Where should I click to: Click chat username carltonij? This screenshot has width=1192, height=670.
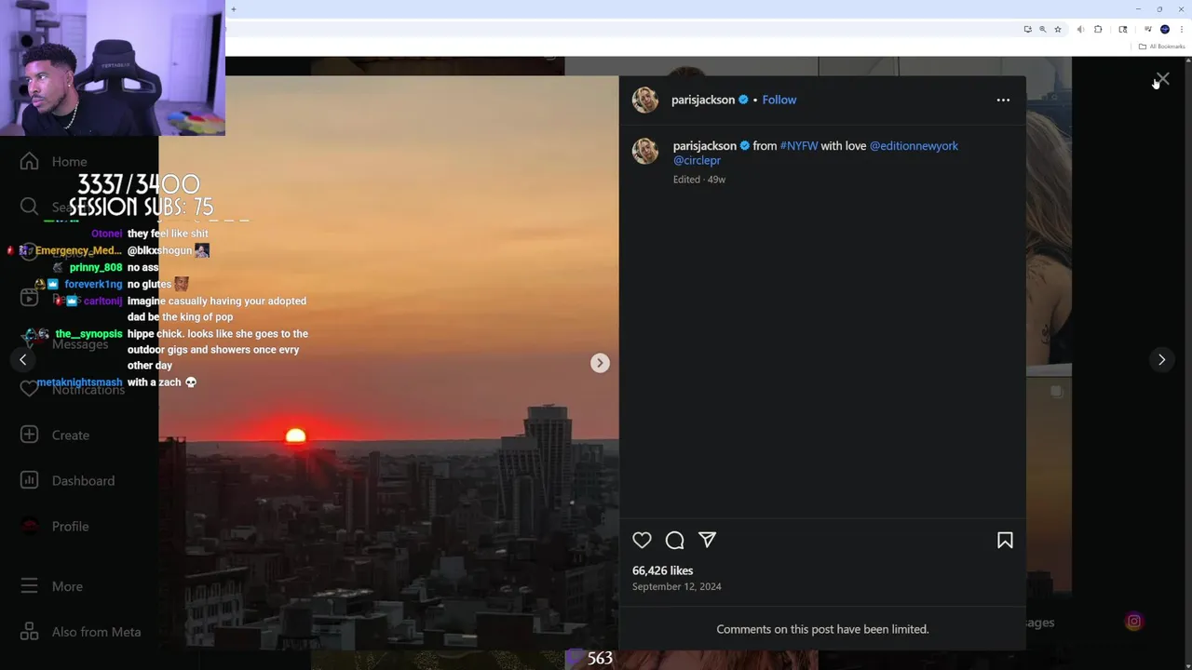[x=102, y=301]
